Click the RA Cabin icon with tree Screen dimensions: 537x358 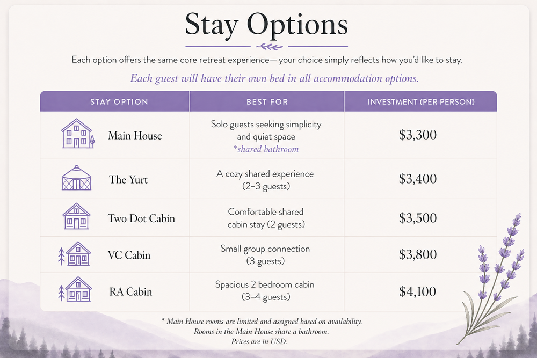click(x=75, y=289)
